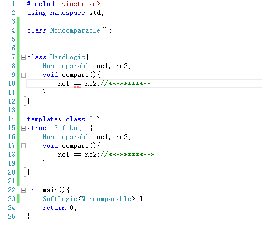
Task: Click the template keyword on line 14
Action: coord(43,119)
